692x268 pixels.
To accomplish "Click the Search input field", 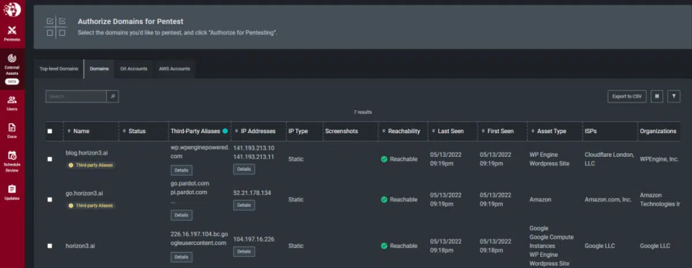I will point(76,96).
